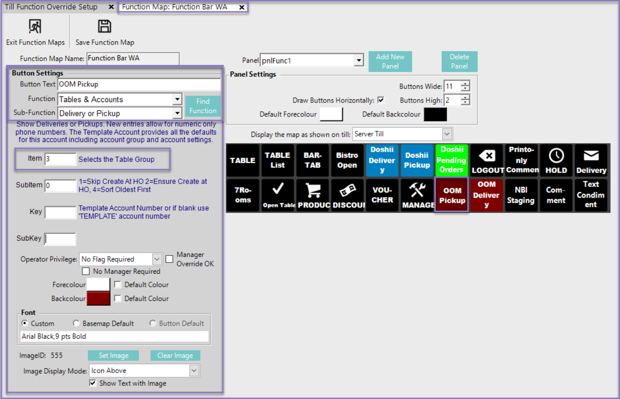Image resolution: width=620 pixels, height=399 pixels.
Task: Click the Find Function button
Action: tap(203, 106)
